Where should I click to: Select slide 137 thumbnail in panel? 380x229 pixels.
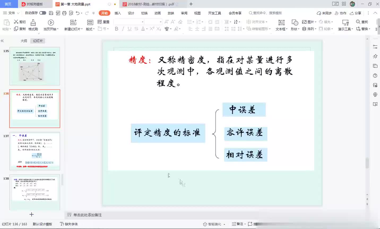coord(35,151)
